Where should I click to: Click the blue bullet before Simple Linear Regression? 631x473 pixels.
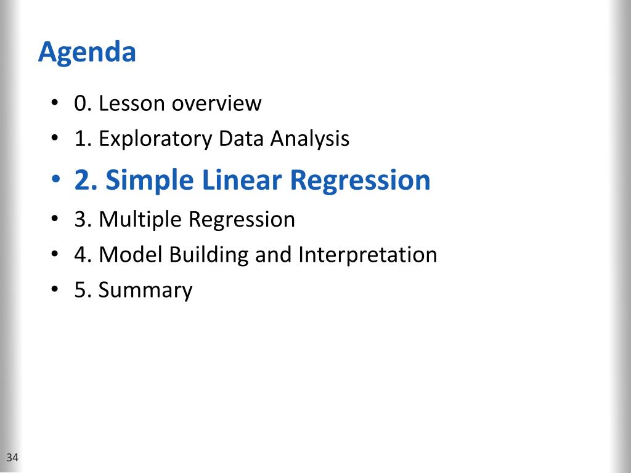(55, 178)
